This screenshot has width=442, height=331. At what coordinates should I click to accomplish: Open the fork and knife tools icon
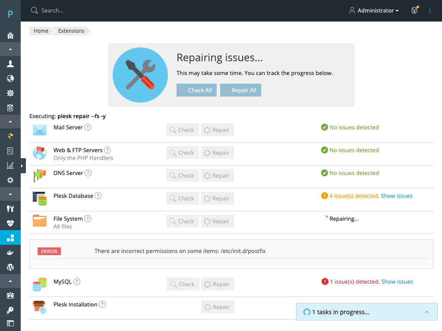tap(10, 209)
